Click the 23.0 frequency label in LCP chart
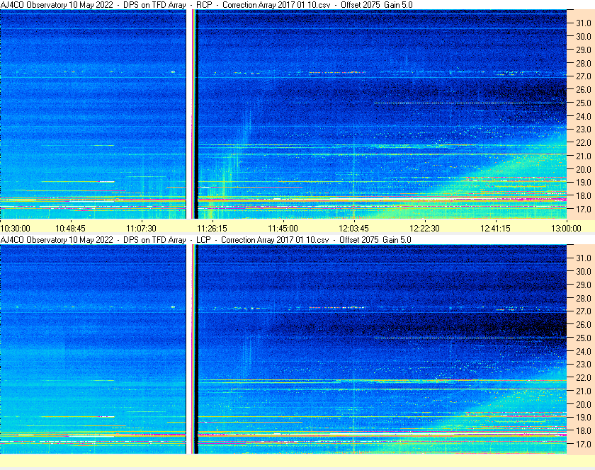 (584, 364)
